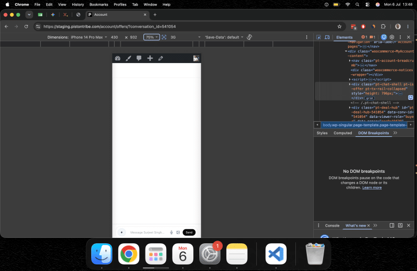The image size is (417, 271).
Task: Select the DOM Breakpoints tab
Action: tap(374, 133)
